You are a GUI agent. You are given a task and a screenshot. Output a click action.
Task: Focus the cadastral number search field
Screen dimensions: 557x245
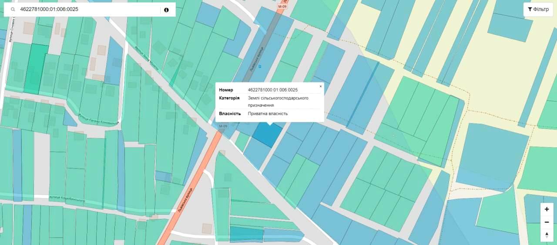pyautogui.click(x=87, y=9)
